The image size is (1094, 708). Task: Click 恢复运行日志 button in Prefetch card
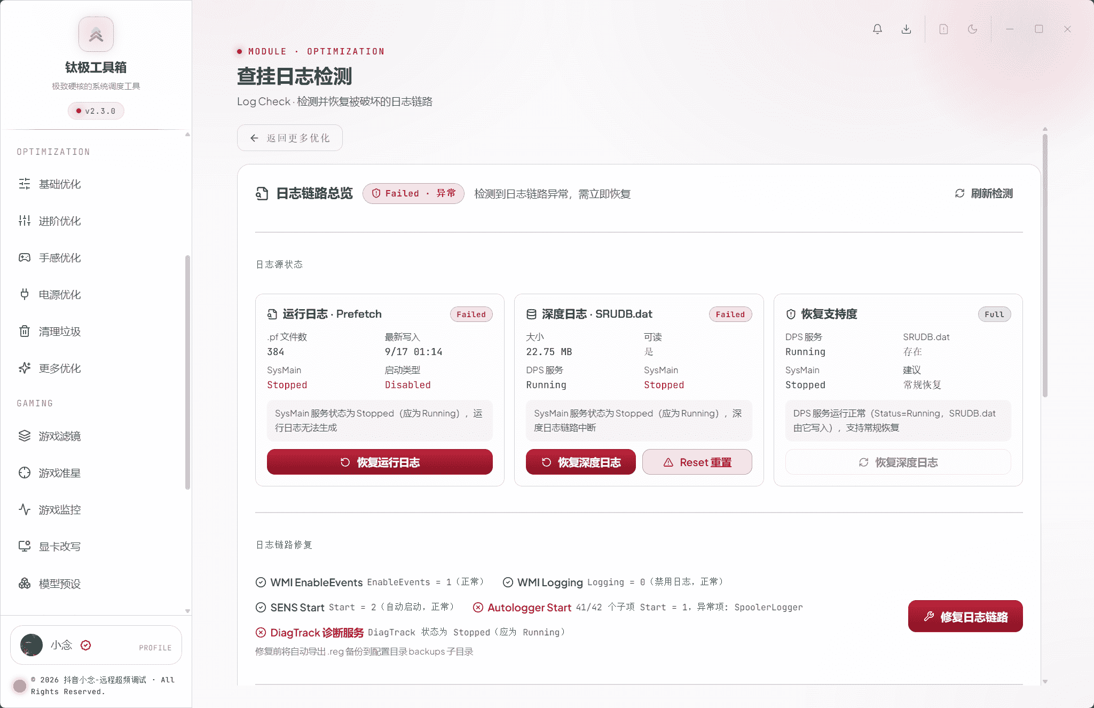[380, 462]
